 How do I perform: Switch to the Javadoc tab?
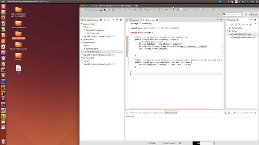point(144,113)
